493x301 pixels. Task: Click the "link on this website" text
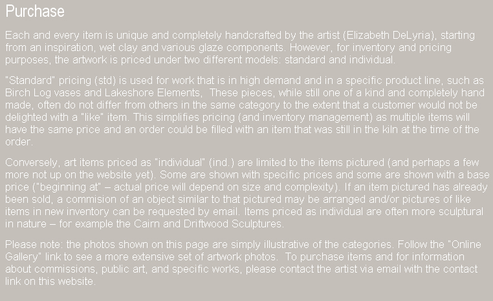49,281
